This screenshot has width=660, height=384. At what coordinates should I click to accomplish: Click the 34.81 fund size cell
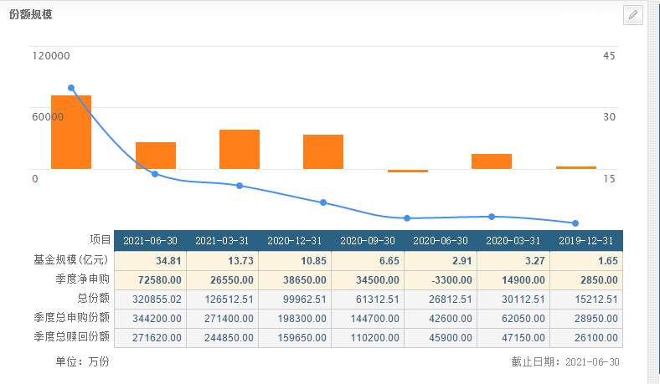151,261
